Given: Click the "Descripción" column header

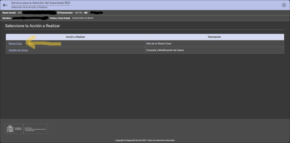Looking at the screenshot, I should click(214, 37).
